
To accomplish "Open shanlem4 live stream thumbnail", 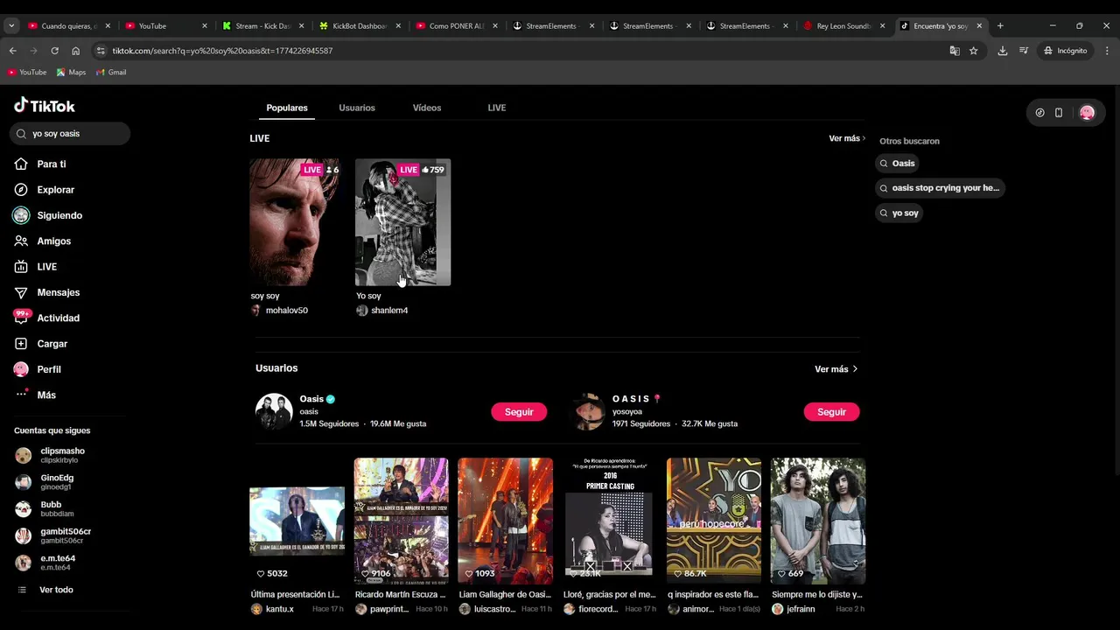I will 402,222.
